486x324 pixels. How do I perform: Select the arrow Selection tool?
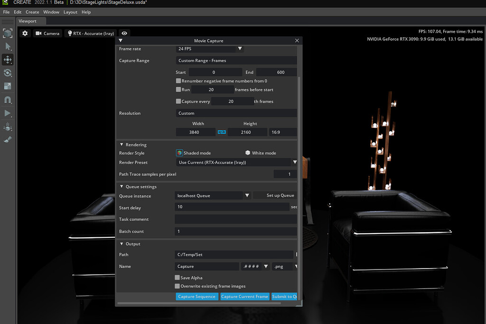(x=7, y=46)
